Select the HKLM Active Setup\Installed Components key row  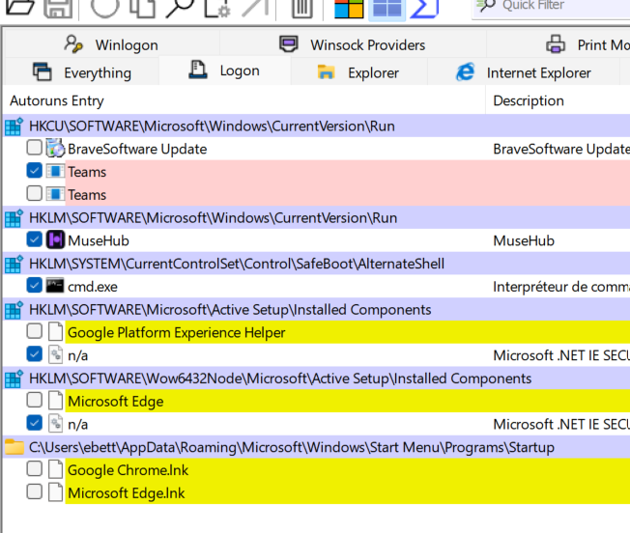317,309
